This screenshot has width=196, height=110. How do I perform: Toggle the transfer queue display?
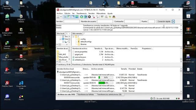(77, 17)
